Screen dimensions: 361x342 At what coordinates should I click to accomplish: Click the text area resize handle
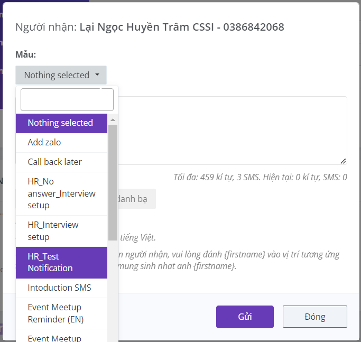point(343,161)
